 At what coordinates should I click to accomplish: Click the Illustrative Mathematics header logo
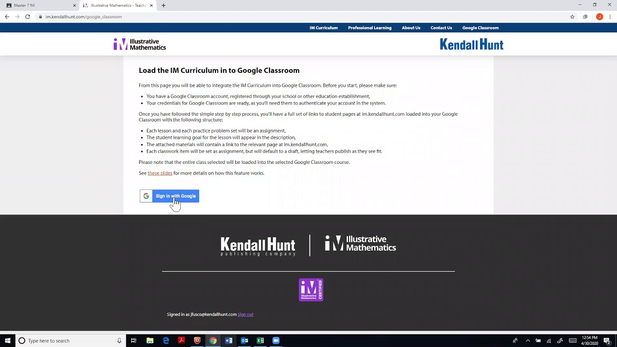pos(140,44)
